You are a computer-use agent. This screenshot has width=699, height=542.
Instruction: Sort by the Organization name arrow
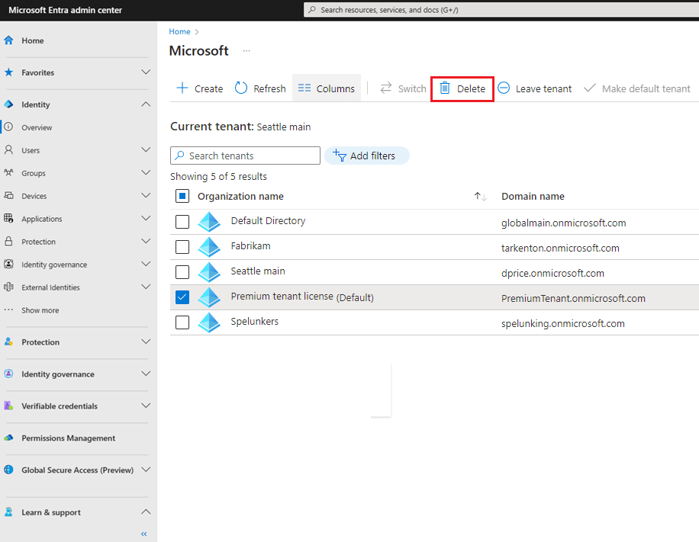coord(479,196)
